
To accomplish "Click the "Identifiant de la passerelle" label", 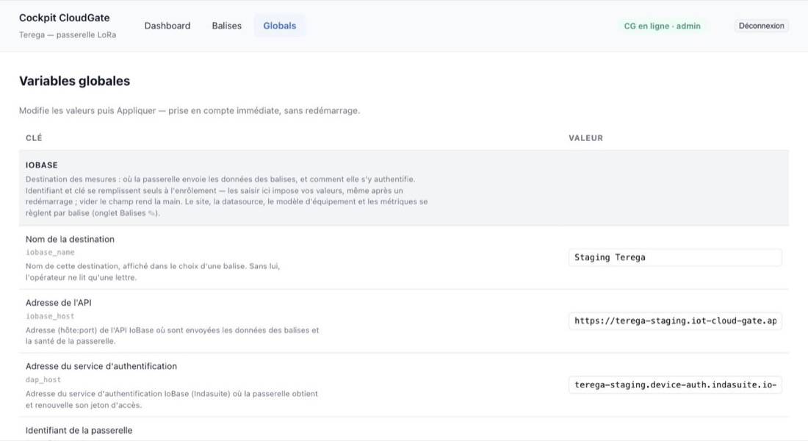I will pos(79,430).
